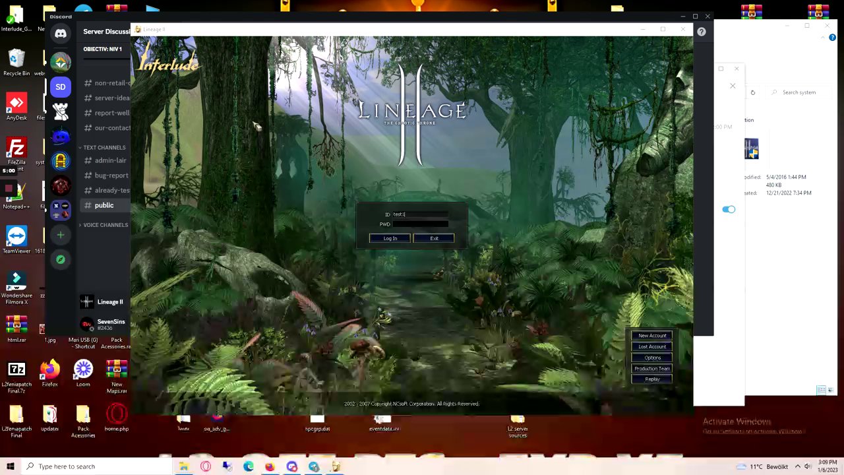The height and width of the screenshot is (475, 844).
Task: Open File Explorer from the taskbar
Action: (184, 466)
